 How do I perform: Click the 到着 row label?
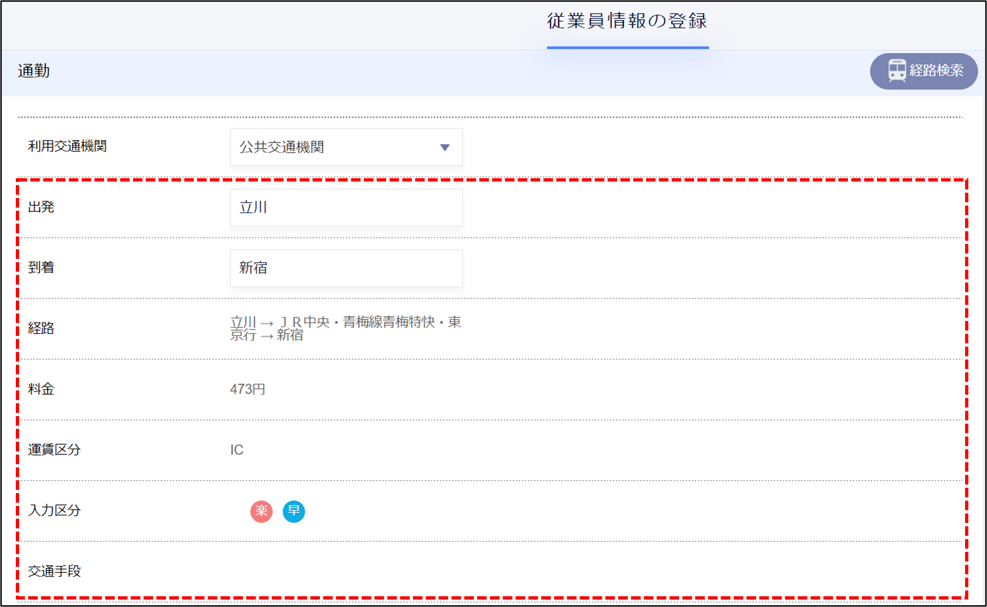41,268
